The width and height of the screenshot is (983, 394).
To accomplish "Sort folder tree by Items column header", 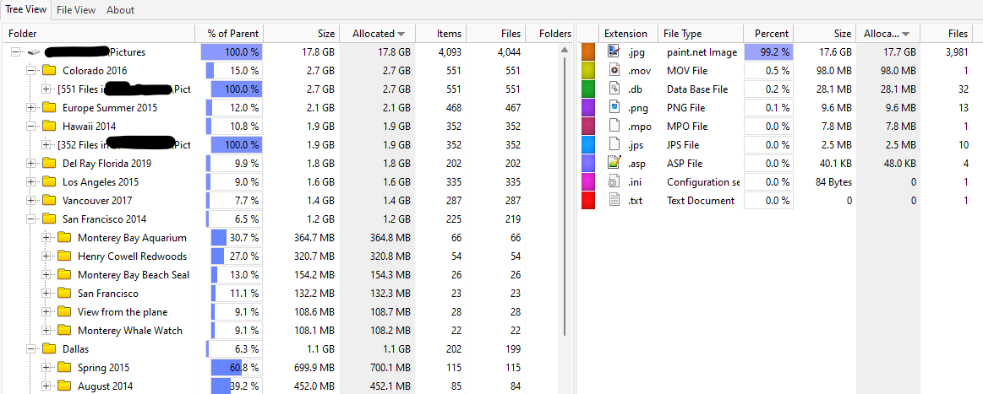I will (440, 34).
